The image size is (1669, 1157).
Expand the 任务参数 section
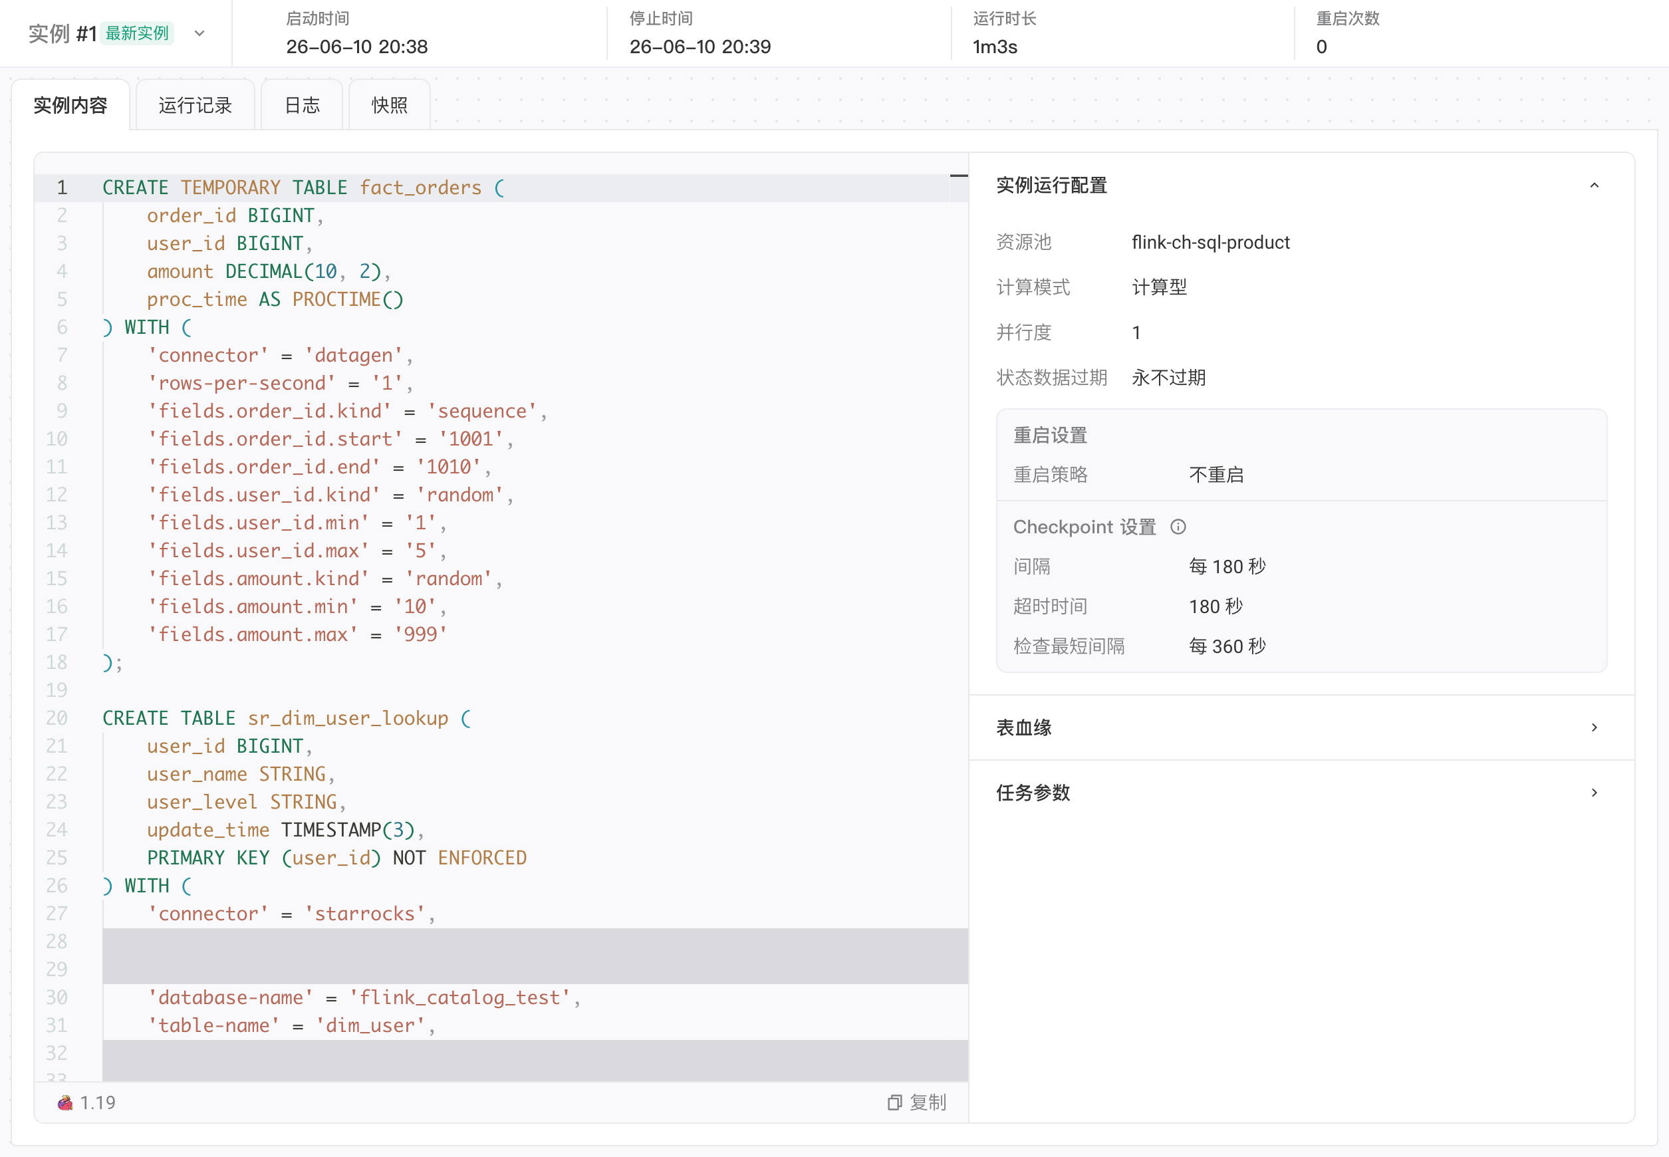[x=1301, y=793]
